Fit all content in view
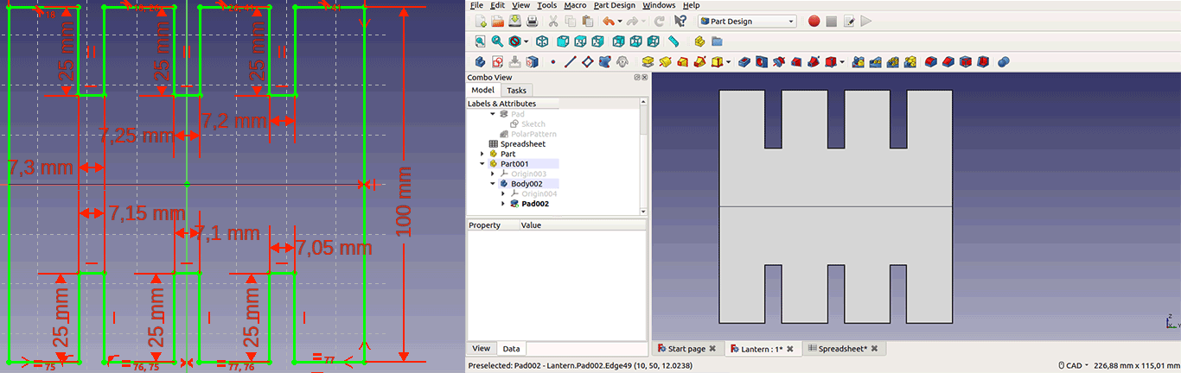 pos(480,41)
